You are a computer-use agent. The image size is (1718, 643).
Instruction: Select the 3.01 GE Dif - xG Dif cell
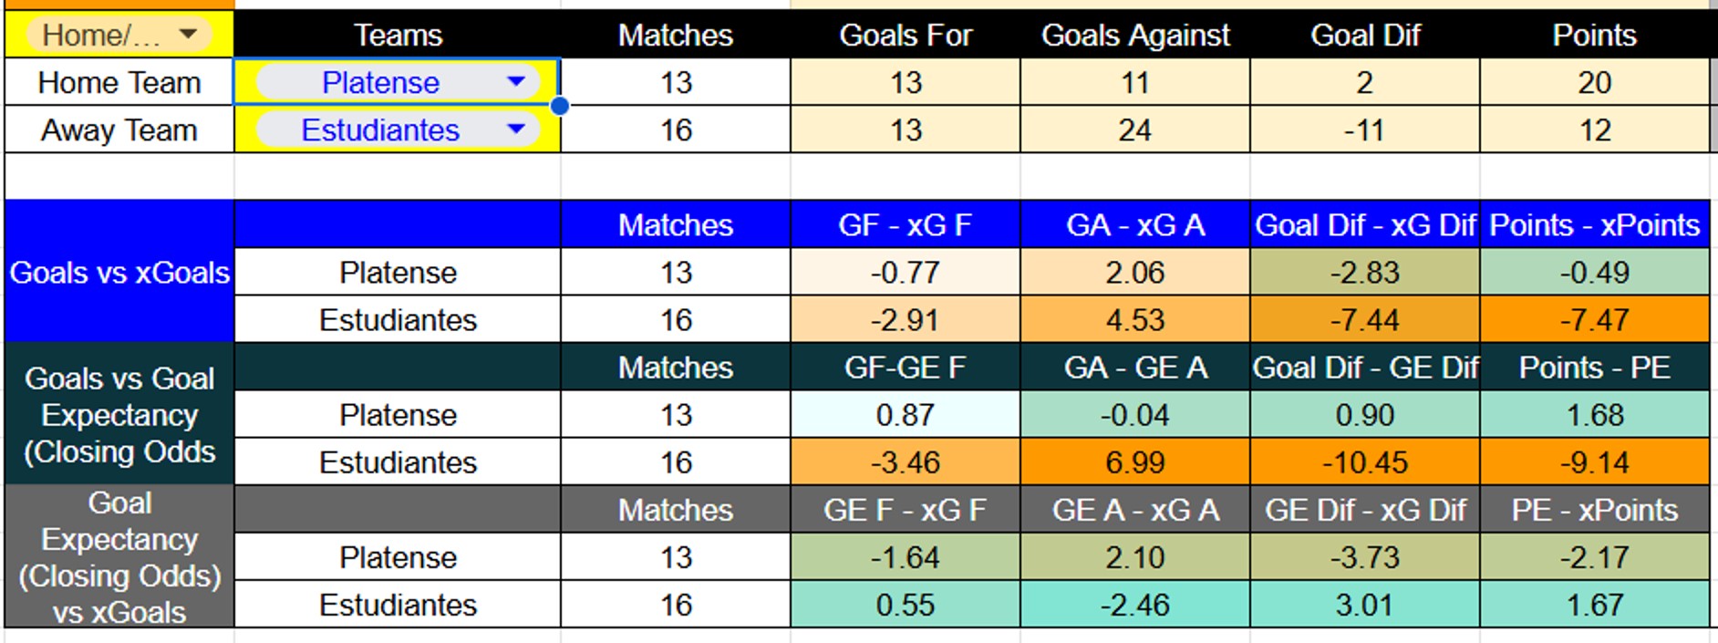click(x=1364, y=605)
